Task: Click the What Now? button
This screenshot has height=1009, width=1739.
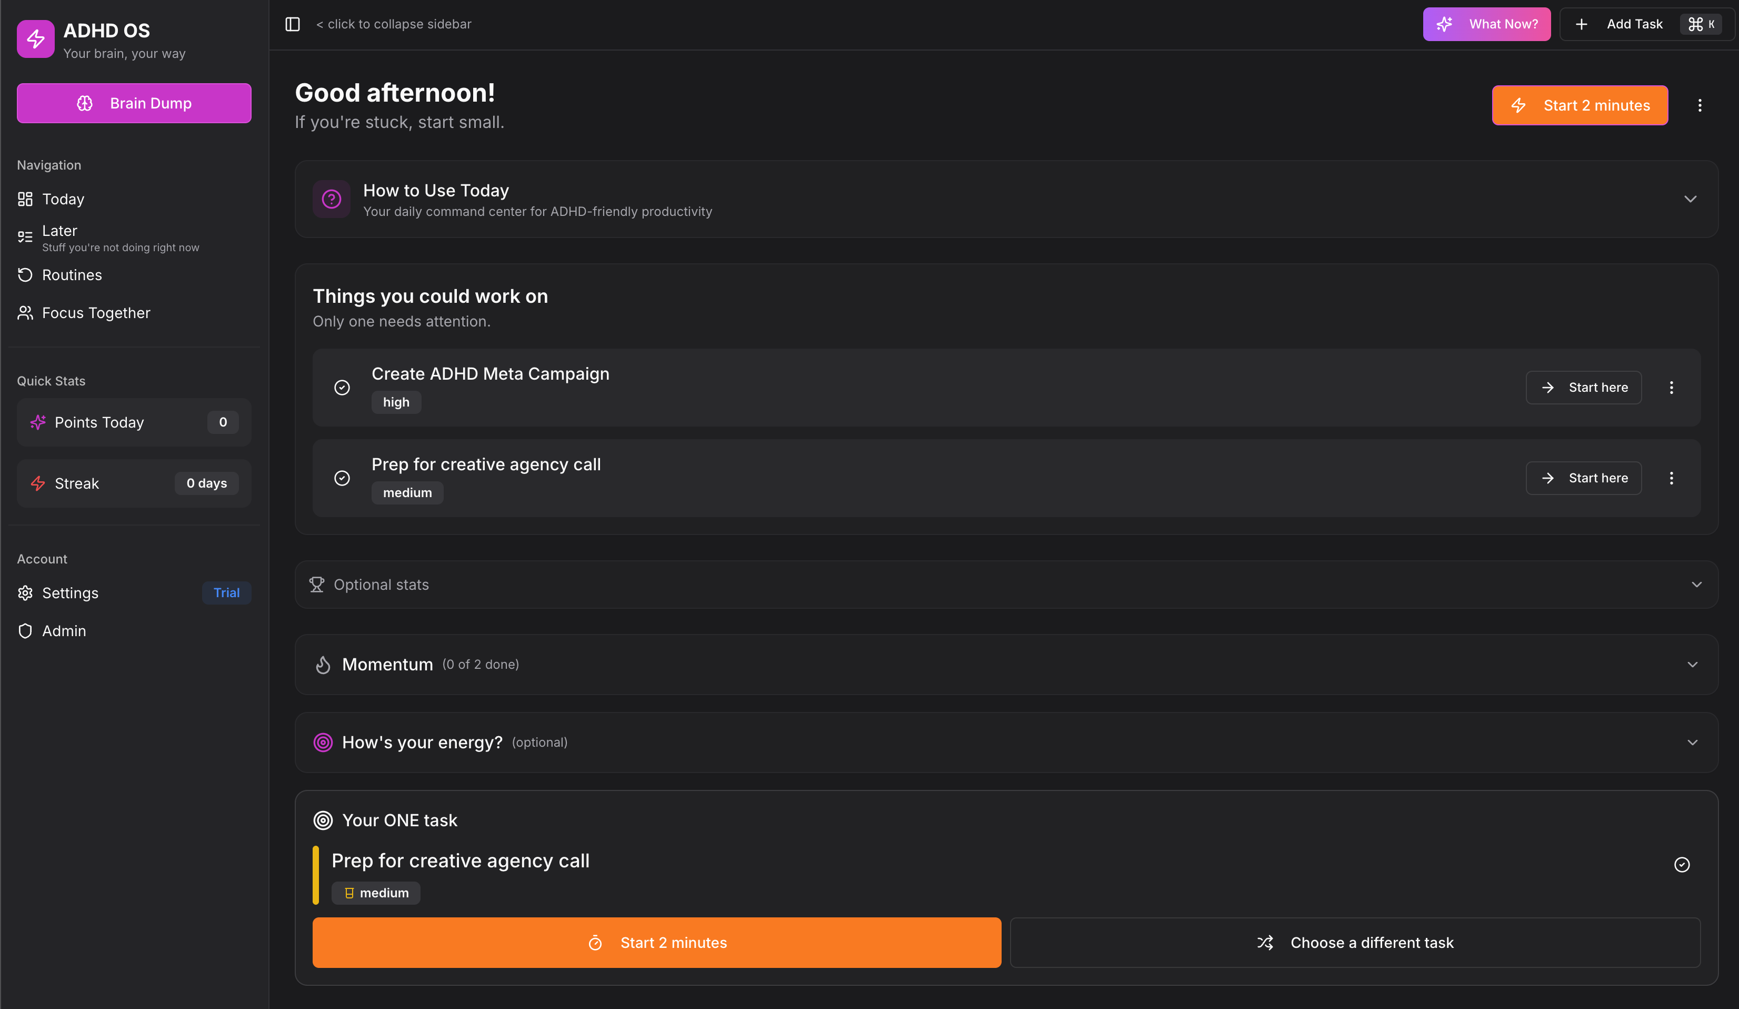Action: [1487, 24]
